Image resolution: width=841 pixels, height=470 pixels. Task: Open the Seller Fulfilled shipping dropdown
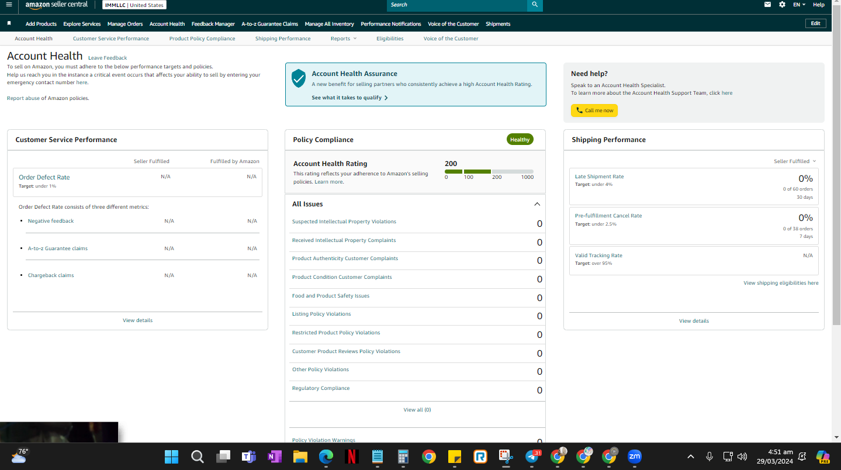pos(795,161)
